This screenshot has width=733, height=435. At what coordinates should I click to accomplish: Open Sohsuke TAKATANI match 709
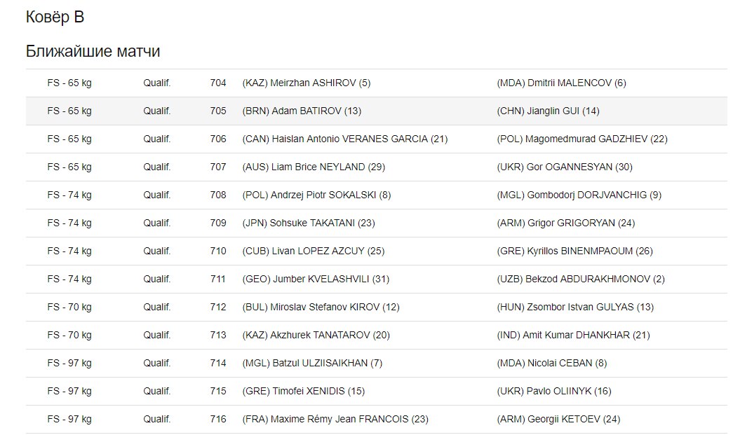coord(376,223)
